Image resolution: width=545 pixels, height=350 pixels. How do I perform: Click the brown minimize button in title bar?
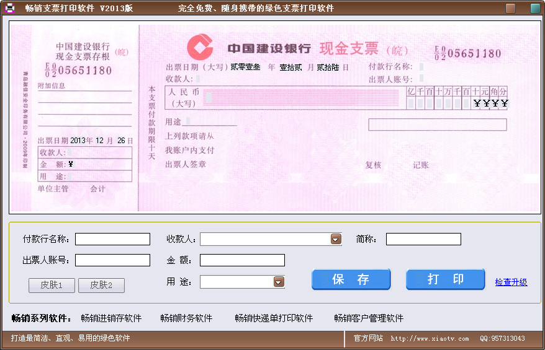511,8
